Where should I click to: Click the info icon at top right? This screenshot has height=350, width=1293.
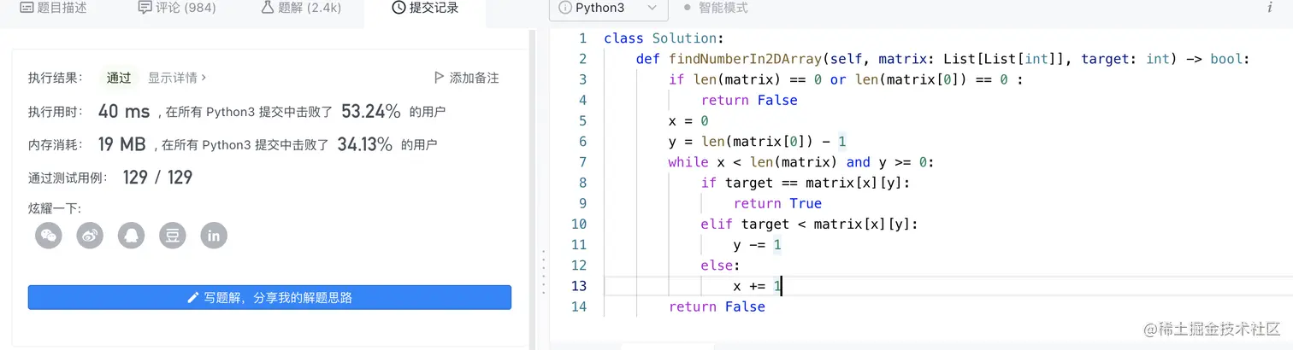[x=1269, y=8]
